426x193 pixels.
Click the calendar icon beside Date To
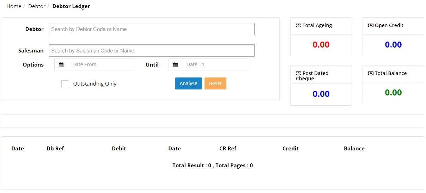175,64
